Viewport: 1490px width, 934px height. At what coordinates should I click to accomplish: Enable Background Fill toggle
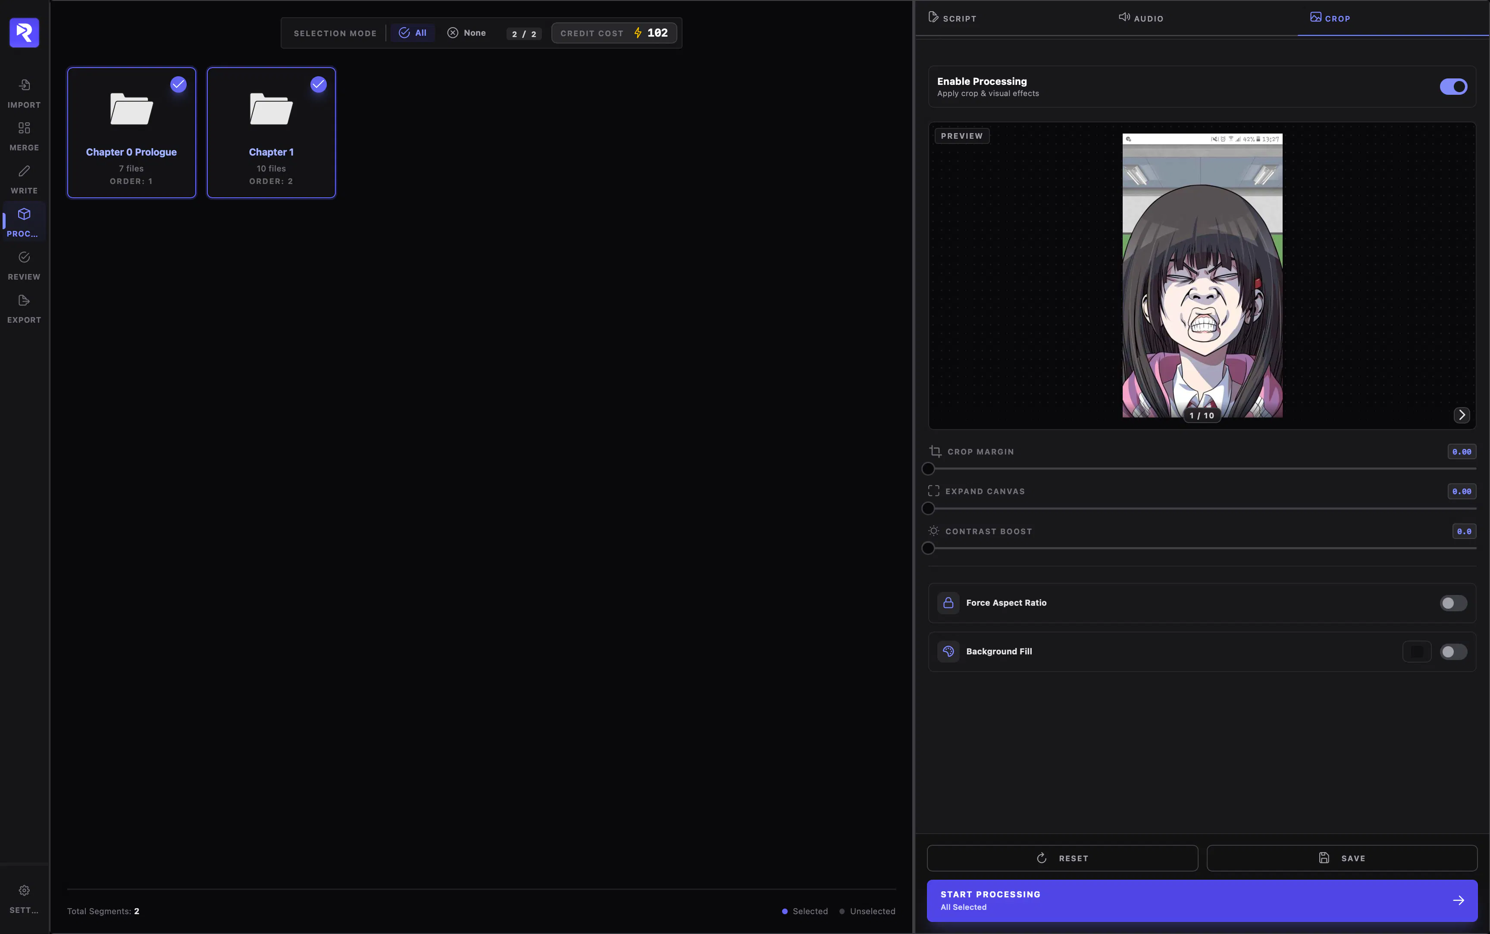[1453, 652]
